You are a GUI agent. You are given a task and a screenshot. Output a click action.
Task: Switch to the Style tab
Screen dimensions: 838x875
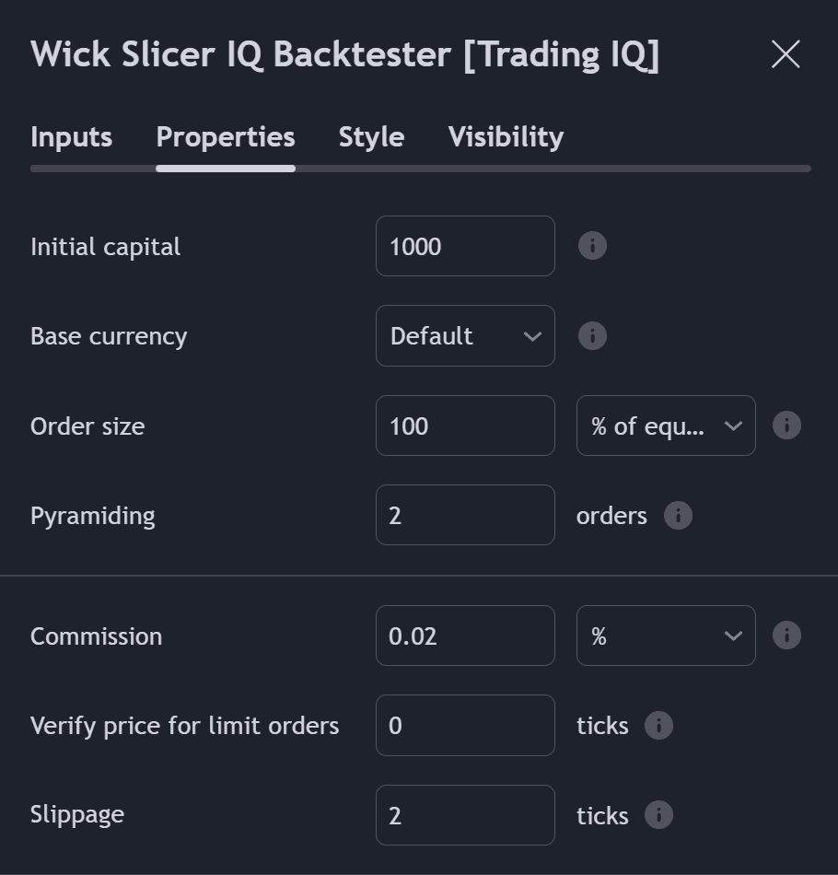(x=372, y=137)
